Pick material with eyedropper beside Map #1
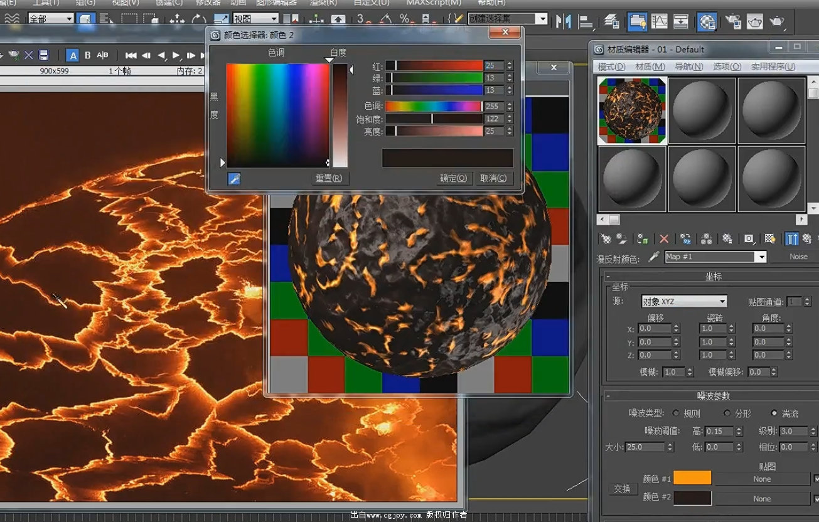 point(653,257)
